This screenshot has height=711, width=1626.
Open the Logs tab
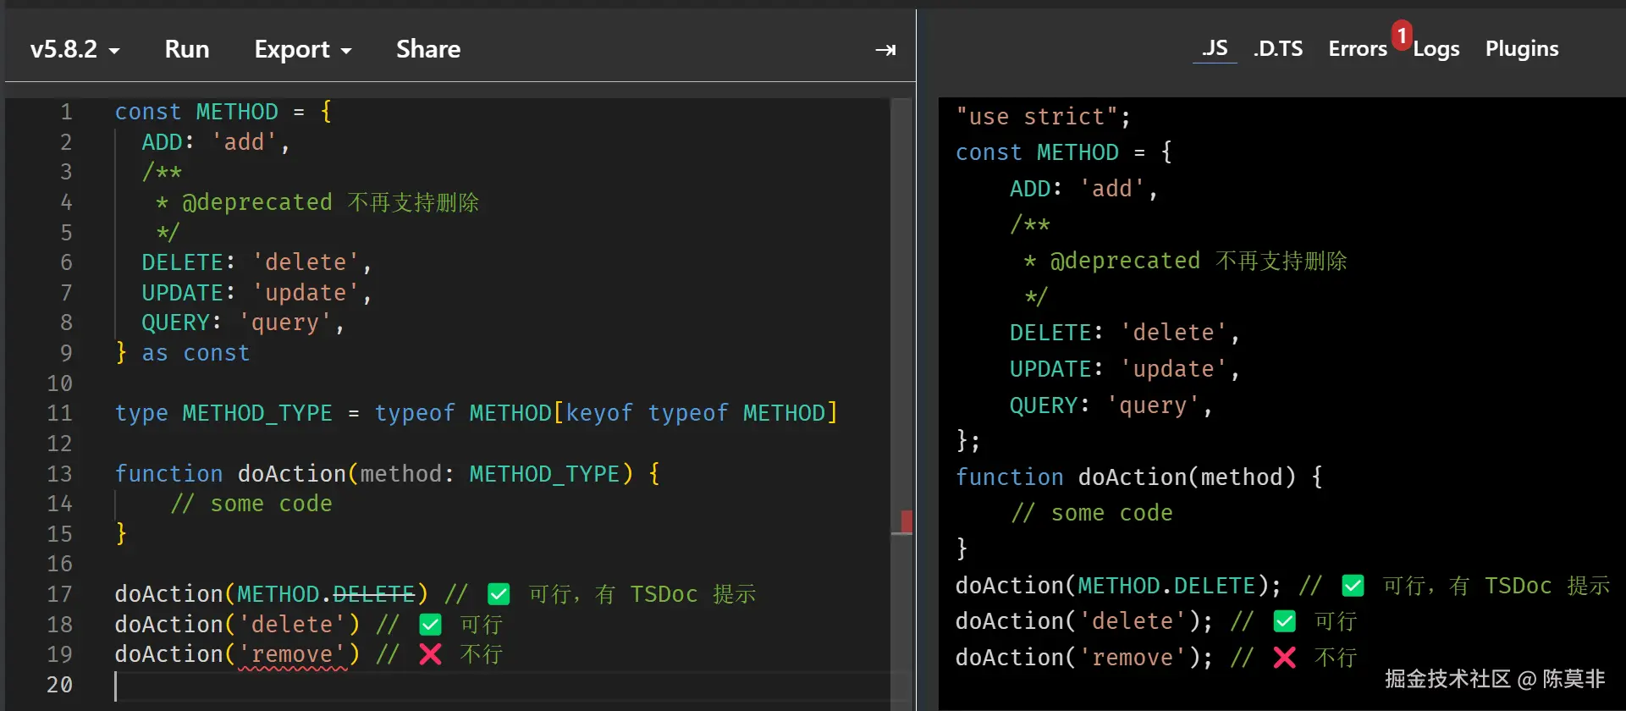[x=1436, y=49]
